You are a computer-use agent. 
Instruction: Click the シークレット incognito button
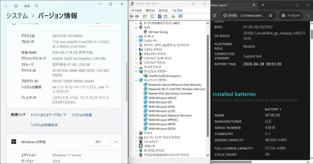tap(291, 15)
